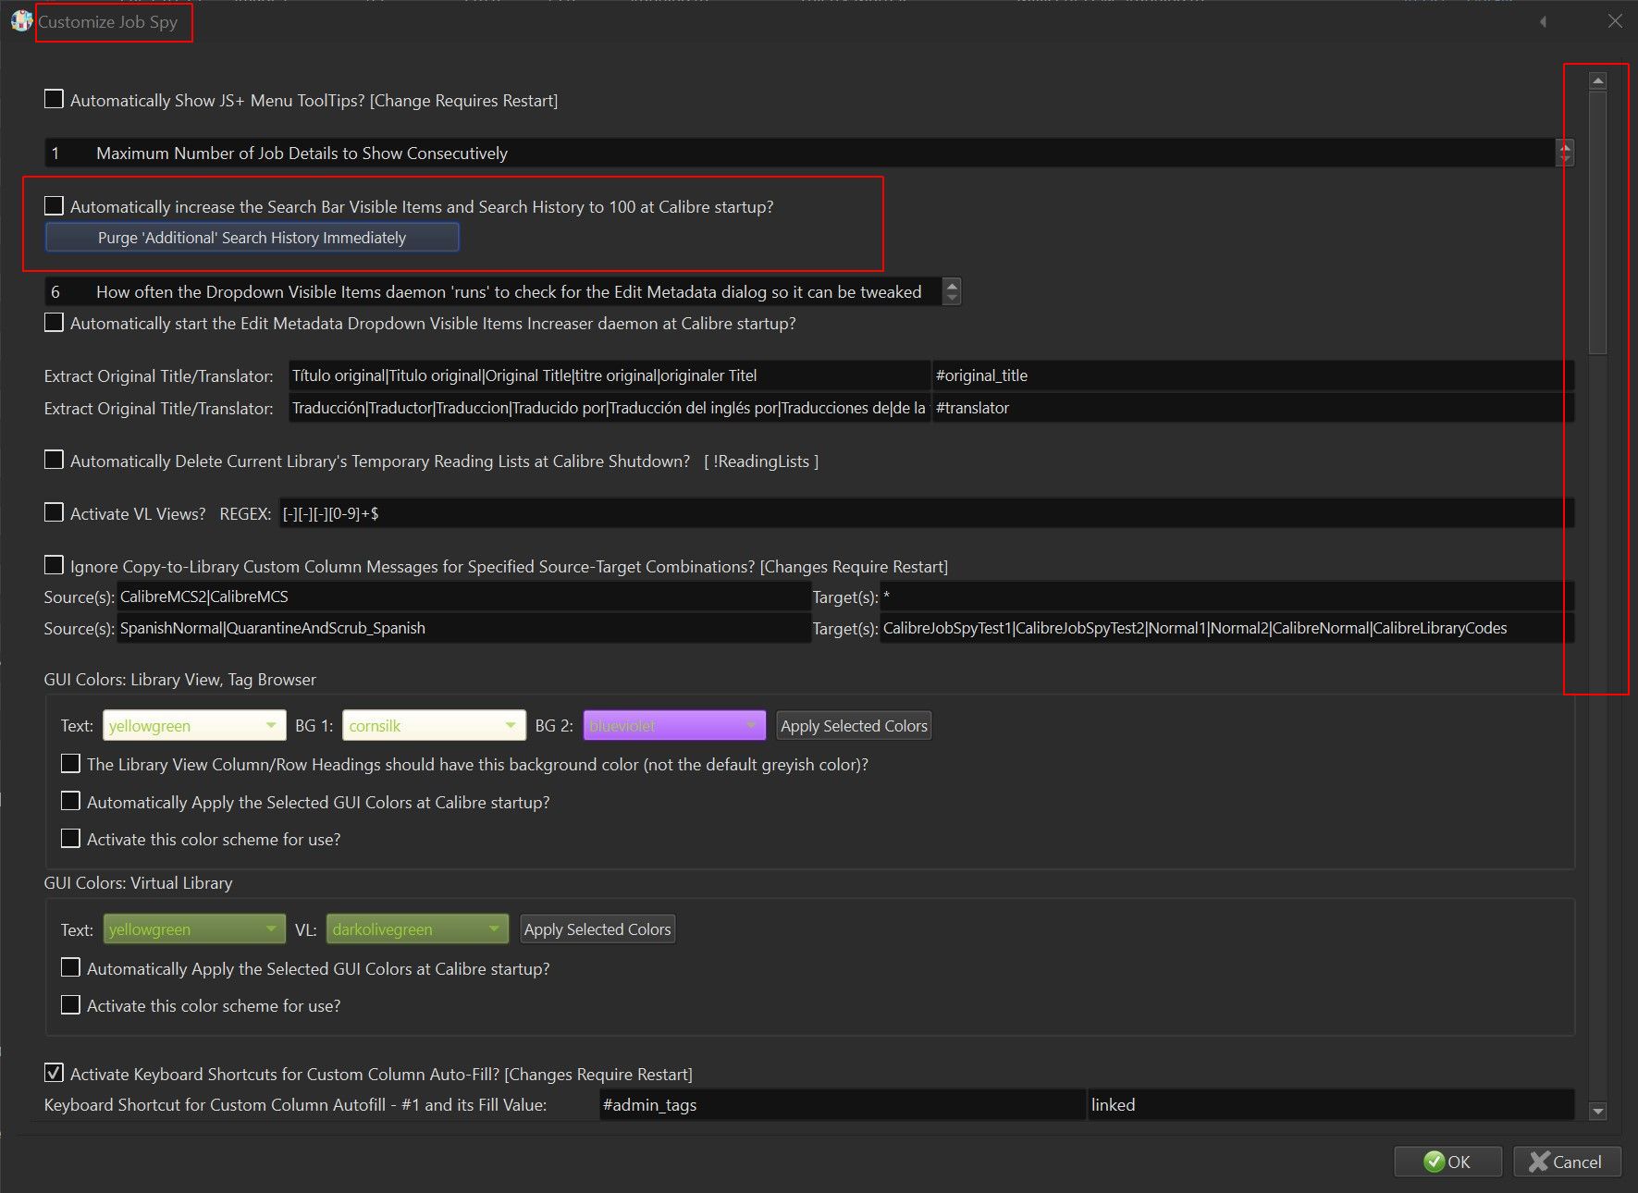Toggle auto-increase Search Bar Visible Items checkbox
Viewport: 1638px width, 1193px height.
click(54, 205)
